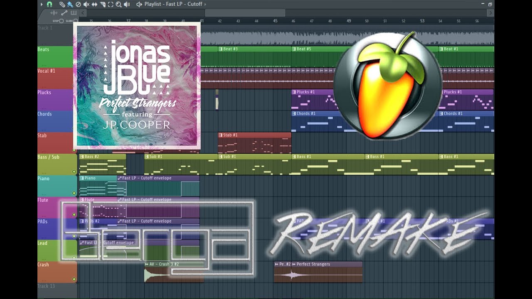Mute the PADs track
The image size is (532, 299).
click(74, 236)
